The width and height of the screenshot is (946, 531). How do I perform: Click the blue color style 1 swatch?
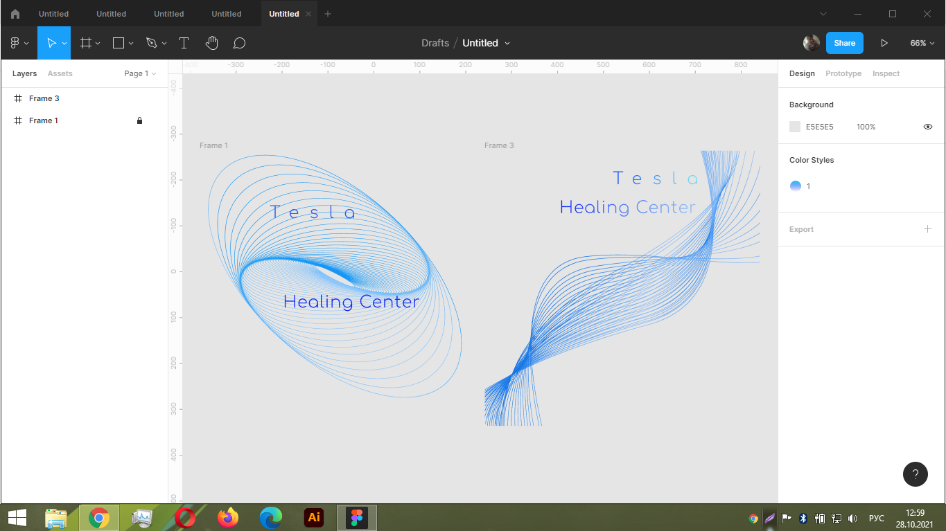796,186
